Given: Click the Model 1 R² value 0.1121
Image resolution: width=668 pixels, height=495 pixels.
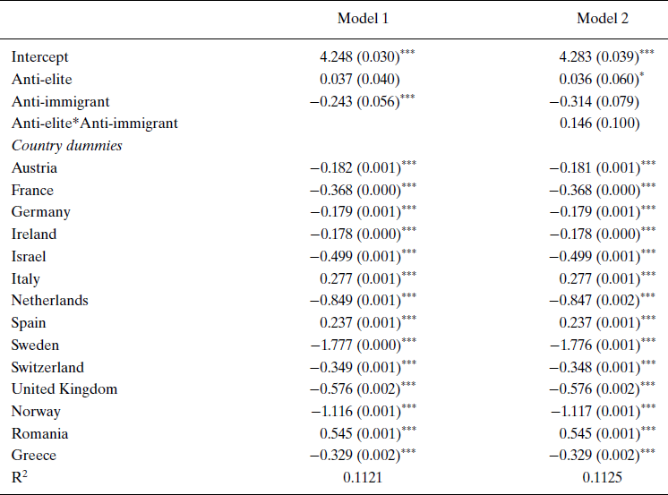Looking at the screenshot, I should tap(363, 478).
